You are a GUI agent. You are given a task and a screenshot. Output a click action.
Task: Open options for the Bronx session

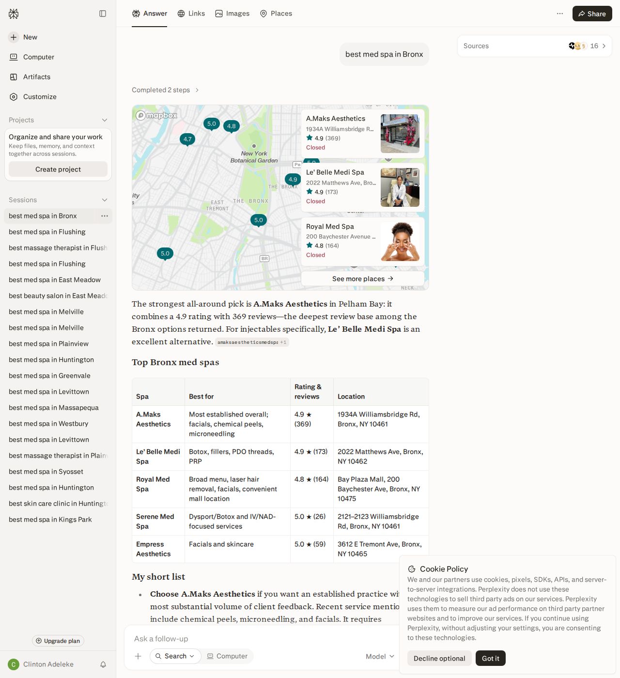tap(105, 216)
